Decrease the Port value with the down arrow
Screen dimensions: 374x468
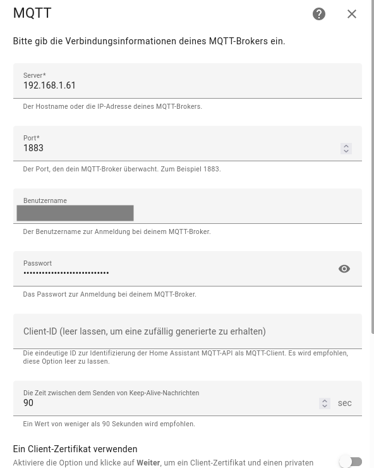(x=346, y=151)
